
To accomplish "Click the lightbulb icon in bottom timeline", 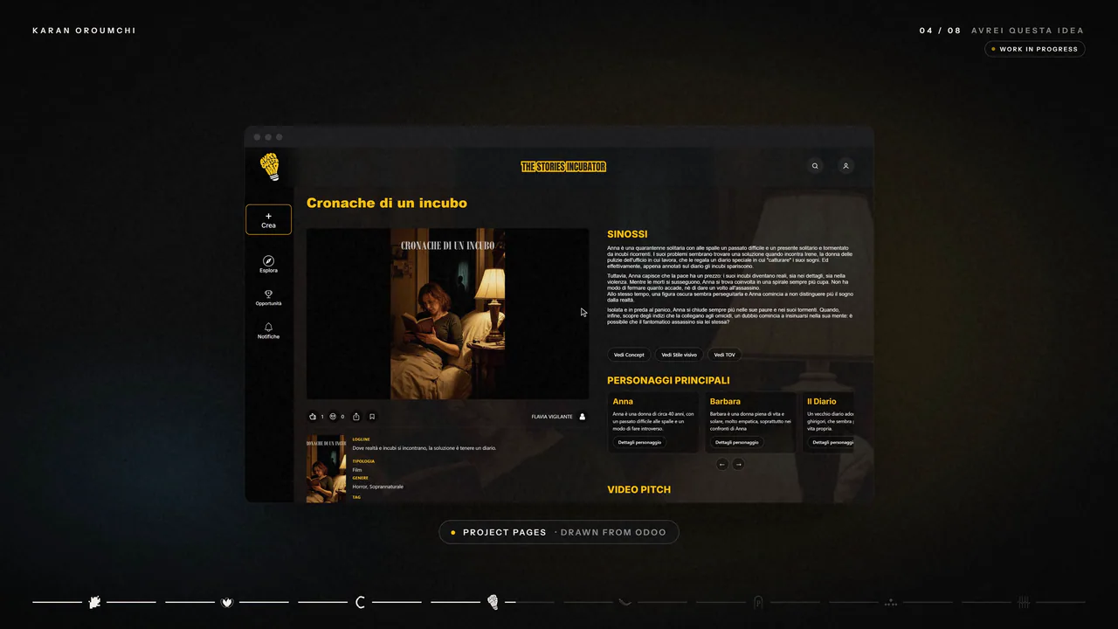I will pyautogui.click(x=493, y=602).
